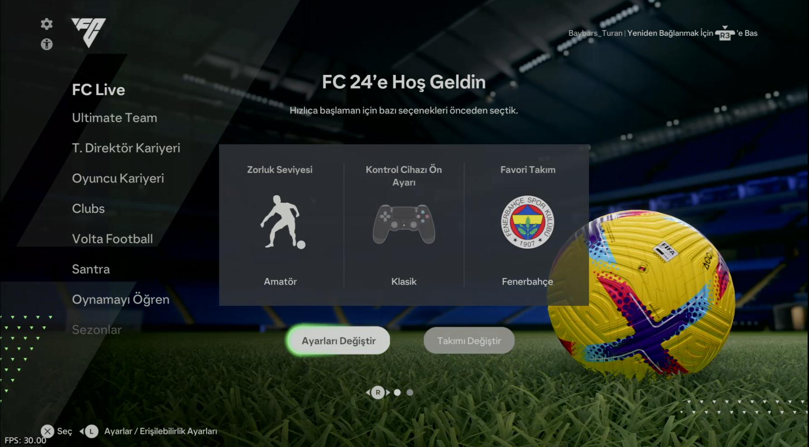809x447 pixels.
Task: Click the EA FC logo
Action: click(x=89, y=33)
